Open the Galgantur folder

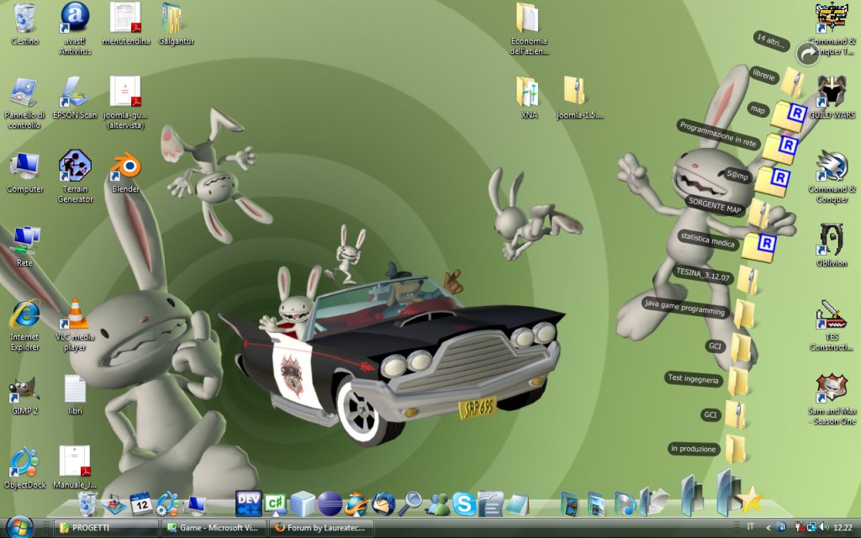[x=176, y=24]
